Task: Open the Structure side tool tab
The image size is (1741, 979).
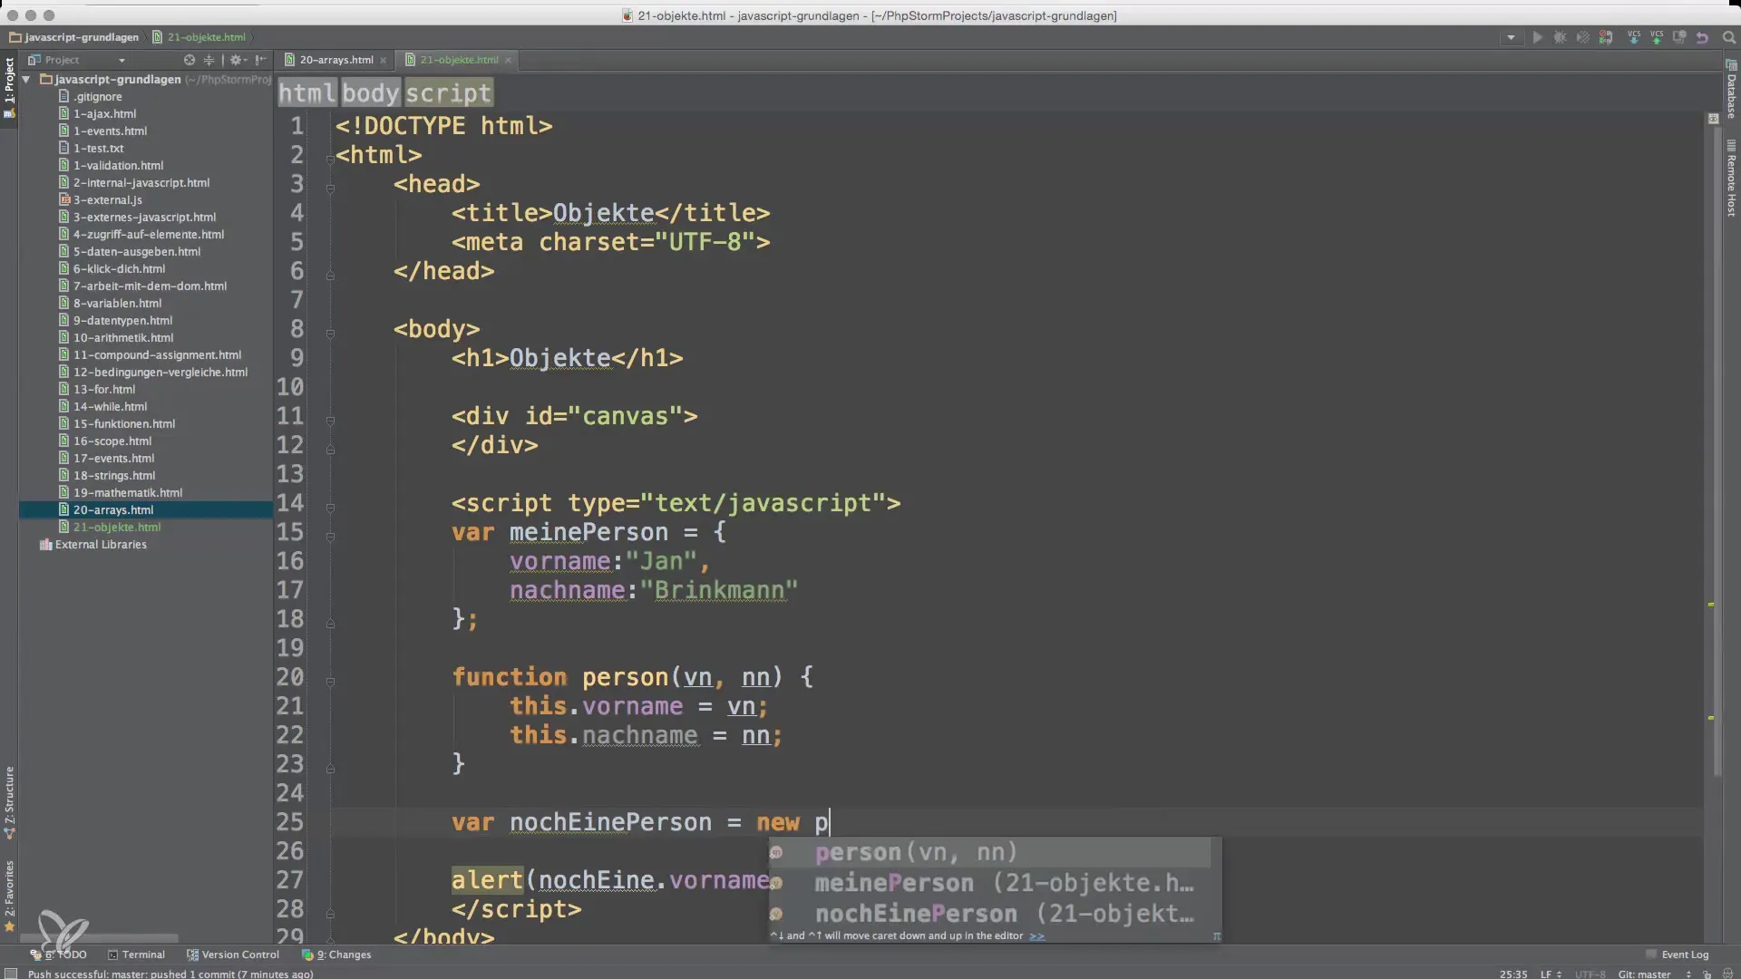Action: click(9, 802)
